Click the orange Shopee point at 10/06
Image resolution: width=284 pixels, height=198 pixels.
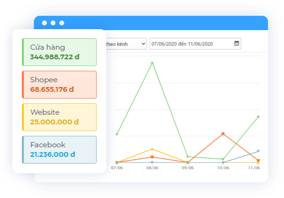[x=223, y=134]
